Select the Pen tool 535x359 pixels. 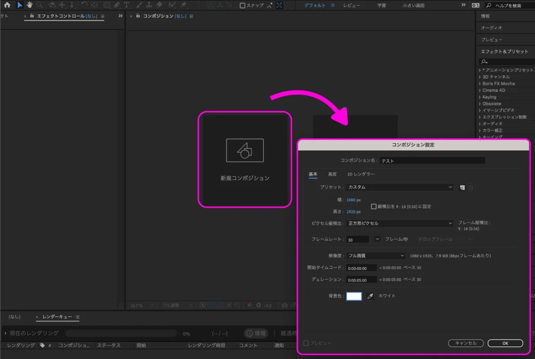[x=117, y=5]
